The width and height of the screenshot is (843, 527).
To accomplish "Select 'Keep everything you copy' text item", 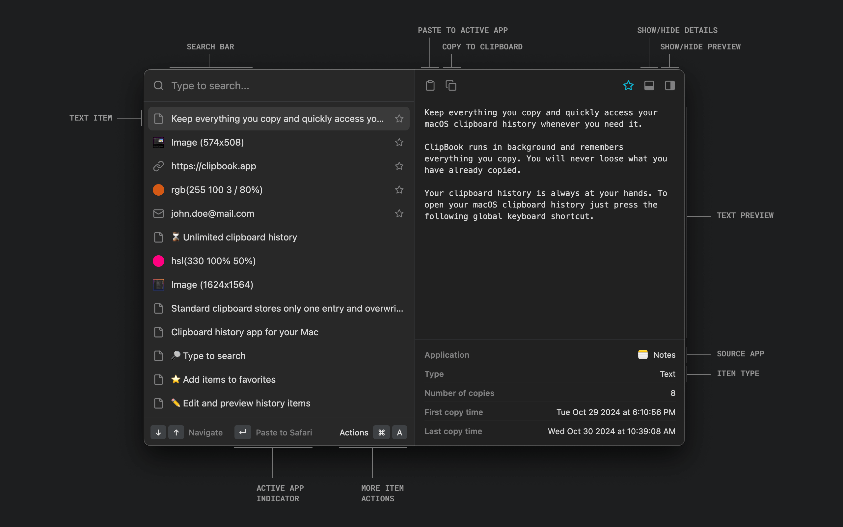I will (279, 119).
